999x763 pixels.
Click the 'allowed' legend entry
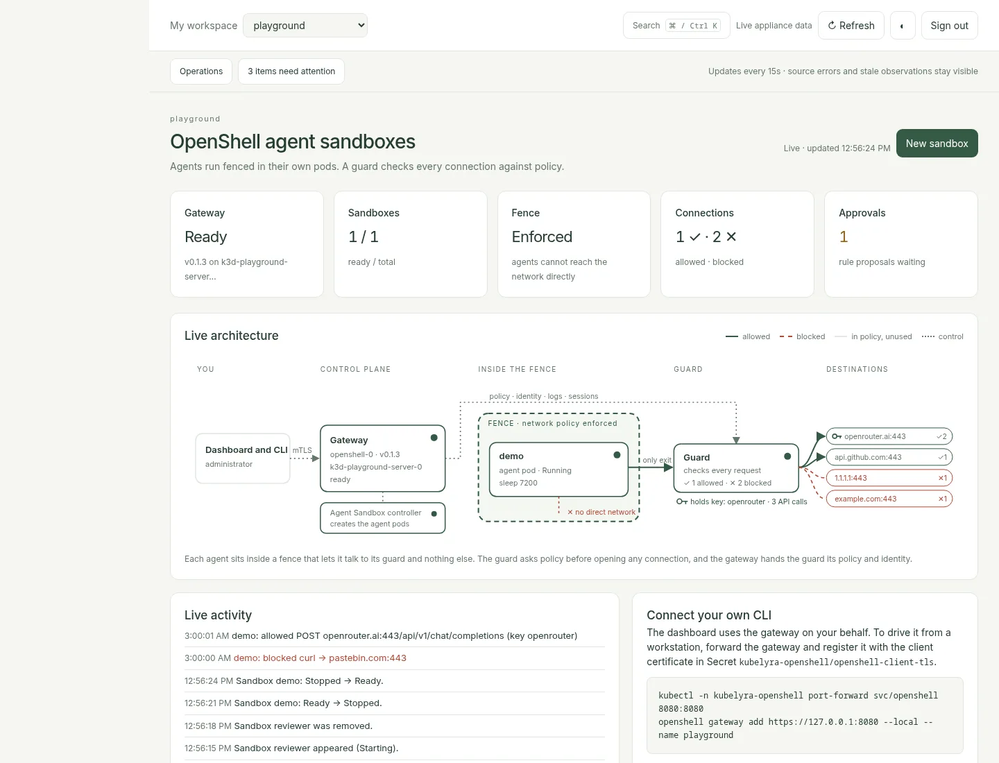pyautogui.click(x=748, y=336)
